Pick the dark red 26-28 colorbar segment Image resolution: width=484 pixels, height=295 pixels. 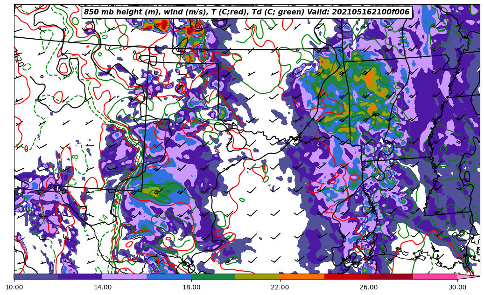(391, 276)
